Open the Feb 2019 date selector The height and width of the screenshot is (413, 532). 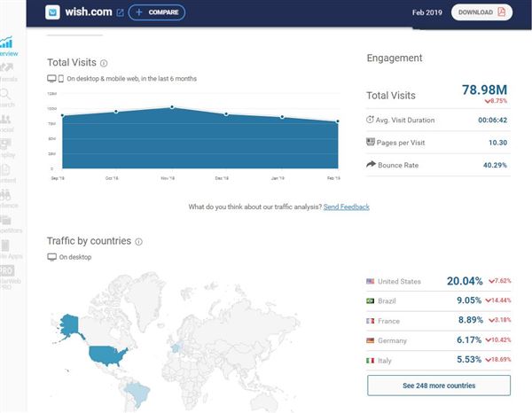427,12
